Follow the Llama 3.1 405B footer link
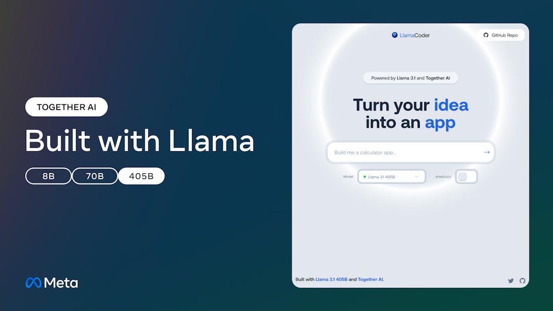 [331, 279]
